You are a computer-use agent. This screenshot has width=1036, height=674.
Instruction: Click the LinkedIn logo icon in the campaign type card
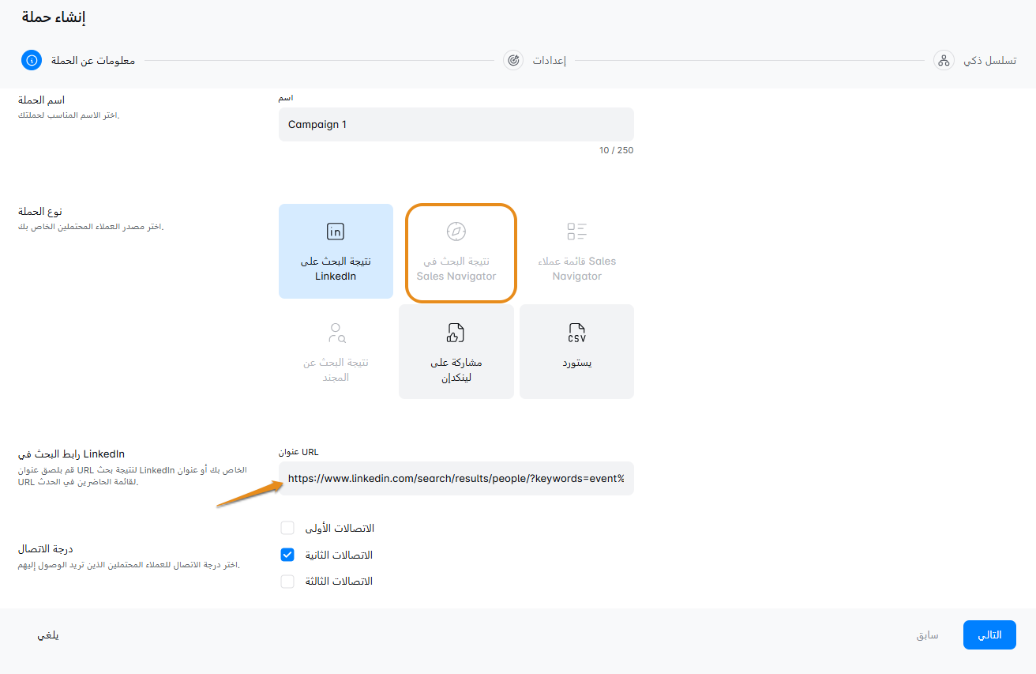[x=336, y=232]
